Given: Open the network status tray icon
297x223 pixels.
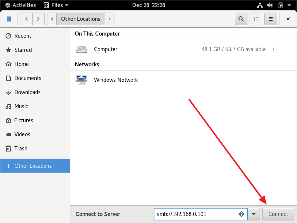Looking at the screenshot, I should (260, 5).
